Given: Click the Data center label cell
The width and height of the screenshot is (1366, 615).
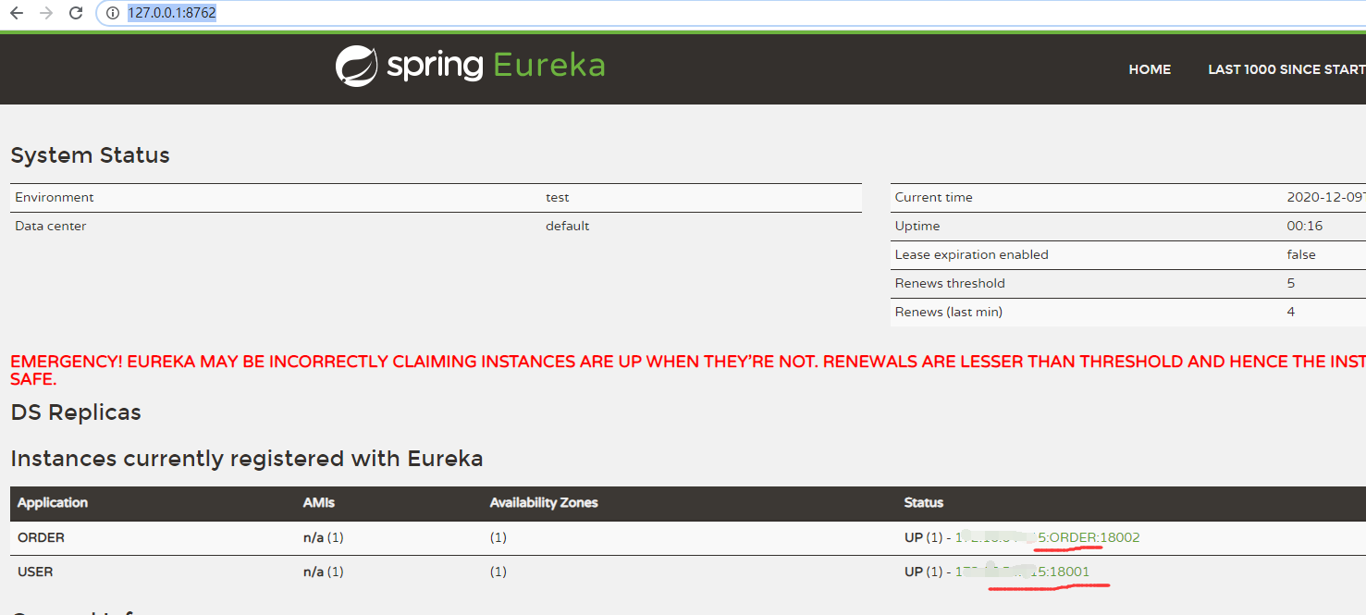Looking at the screenshot, I should click(x=51, y=226).
